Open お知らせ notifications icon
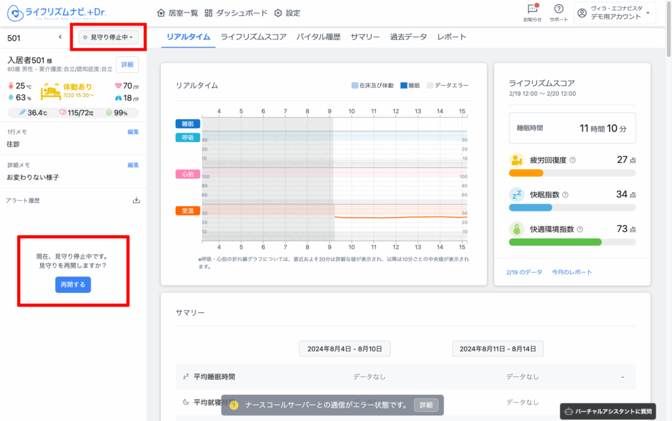 coord(532,13)
